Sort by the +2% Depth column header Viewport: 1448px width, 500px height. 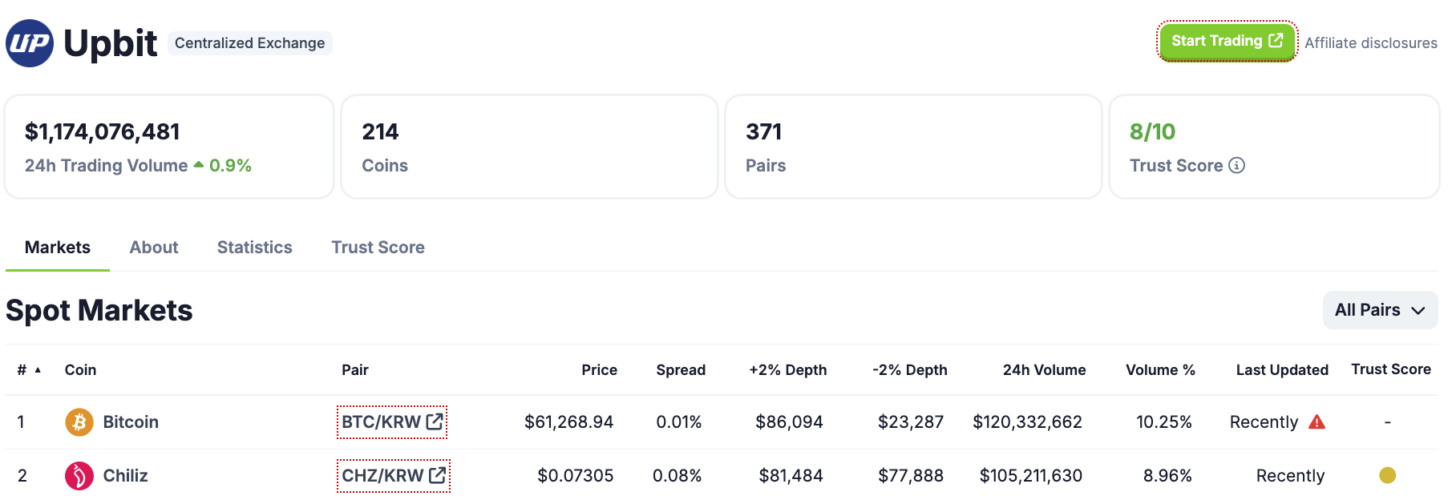coord(788,370)
